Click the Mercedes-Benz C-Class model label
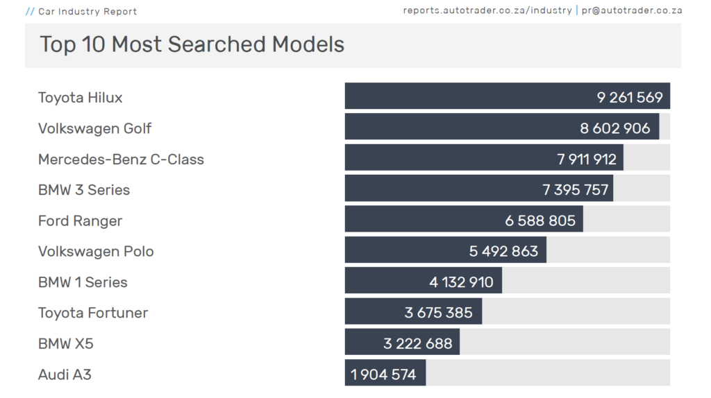The image size is (711, 398). tap(121, 159)
